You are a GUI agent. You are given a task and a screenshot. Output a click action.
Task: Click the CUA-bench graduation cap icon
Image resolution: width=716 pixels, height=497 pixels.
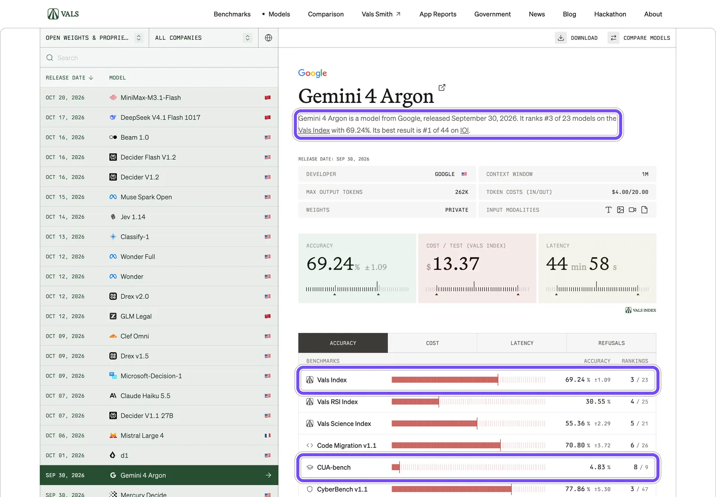[x=310, y=467]
